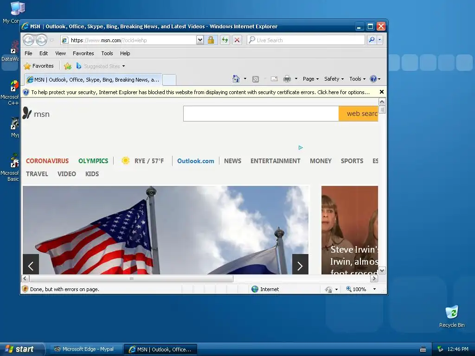The height and width of the screenshot is (356, 475).
Task: Open the Page command menu
Action: point(310,79)
